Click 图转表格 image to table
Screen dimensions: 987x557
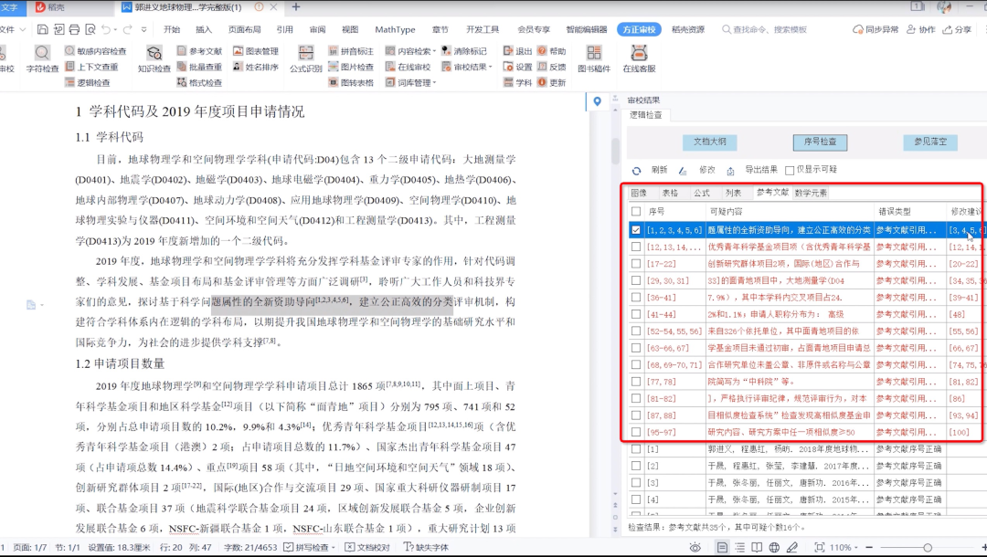[x=351, y=82]
